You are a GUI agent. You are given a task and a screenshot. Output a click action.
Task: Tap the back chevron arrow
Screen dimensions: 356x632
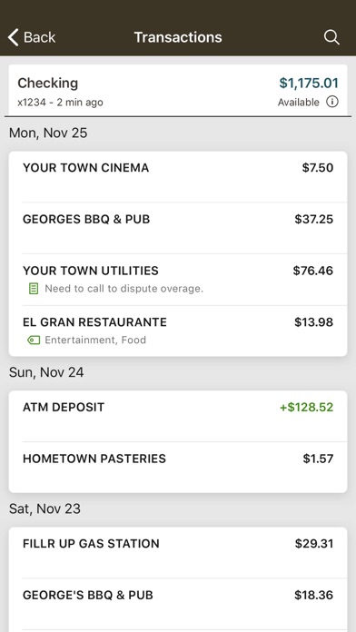pyautogui.click(x=13, y=37)
